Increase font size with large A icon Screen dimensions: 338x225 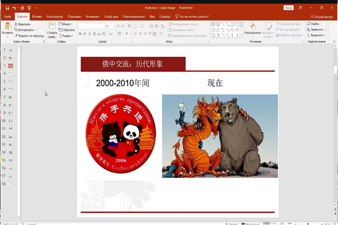[x=118, y=26]
